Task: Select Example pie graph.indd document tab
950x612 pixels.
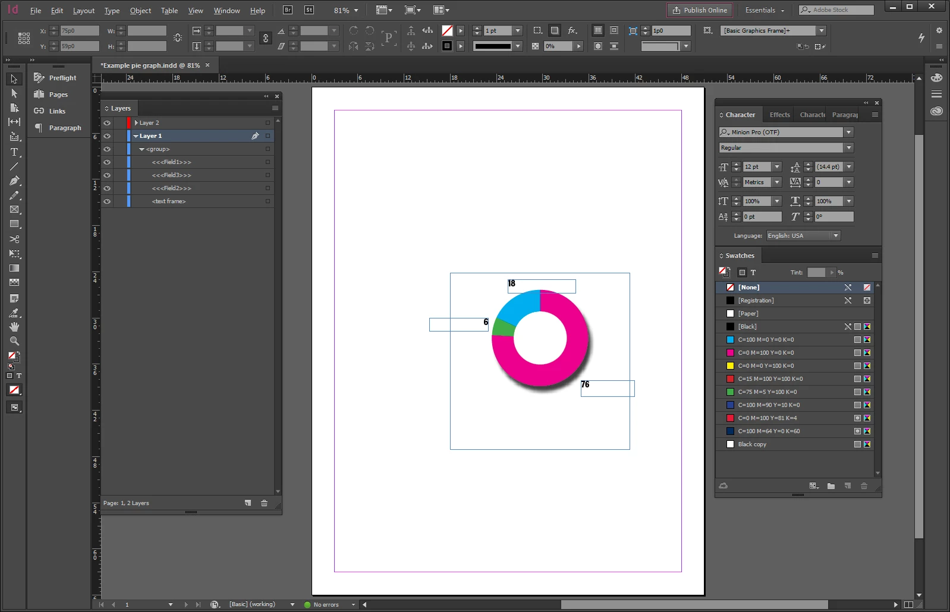Action: pos(150,65)
